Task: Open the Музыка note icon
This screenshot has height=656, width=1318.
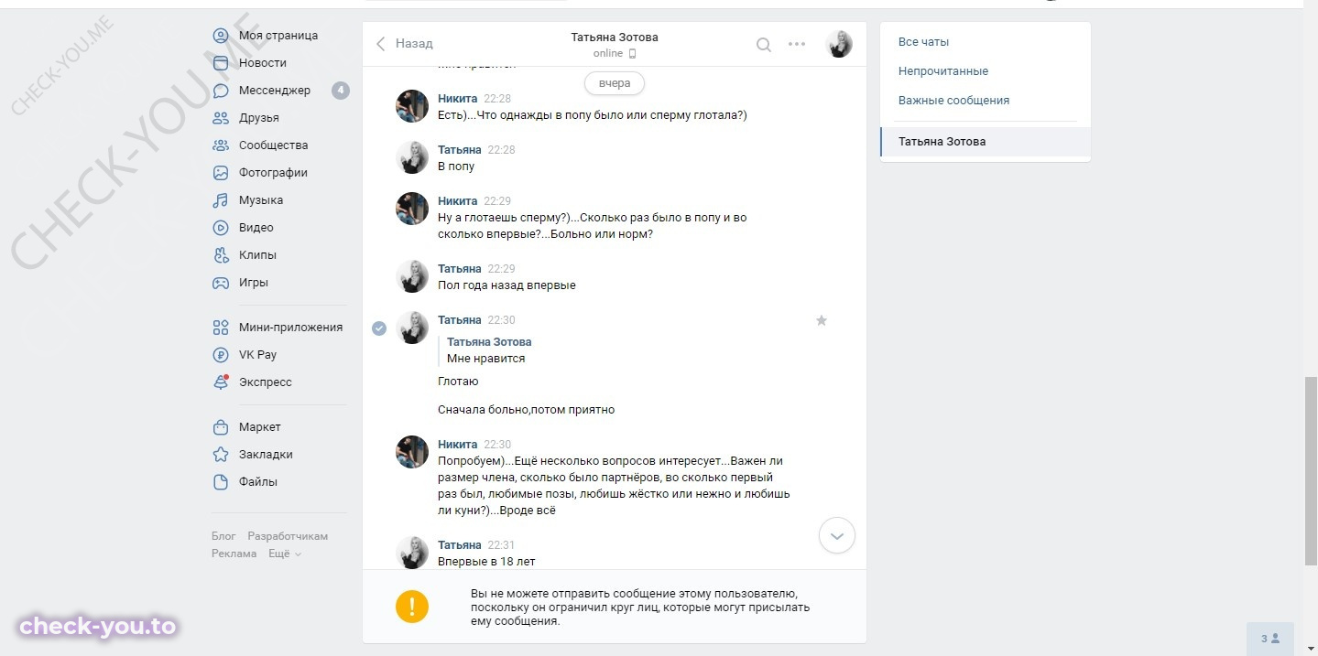Action: click(221, 200)
